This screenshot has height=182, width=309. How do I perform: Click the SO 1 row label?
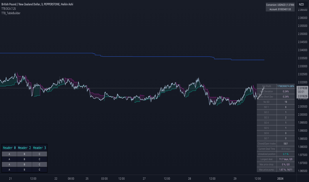267,107
